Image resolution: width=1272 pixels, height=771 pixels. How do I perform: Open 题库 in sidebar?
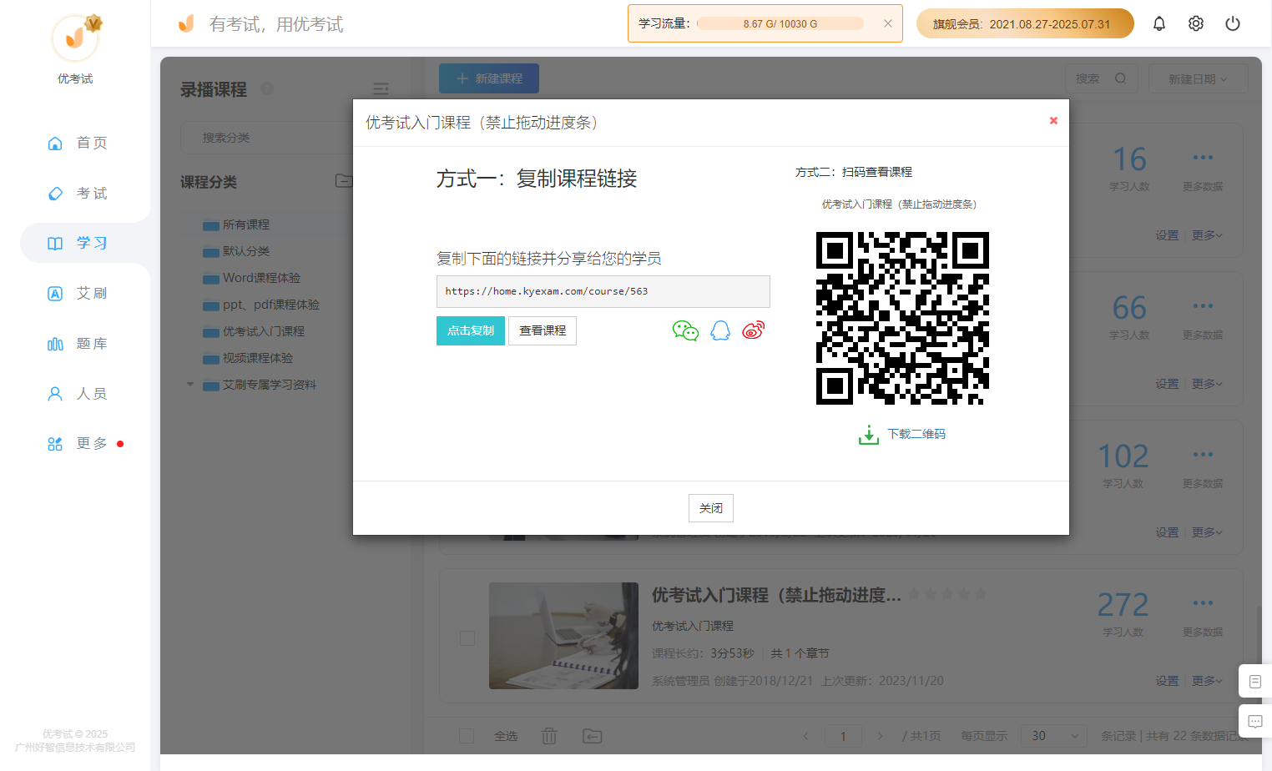pos(77,343)
